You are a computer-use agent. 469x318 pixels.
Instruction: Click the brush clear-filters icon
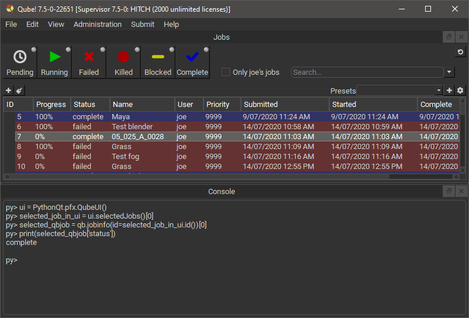(x=19, y=91)
